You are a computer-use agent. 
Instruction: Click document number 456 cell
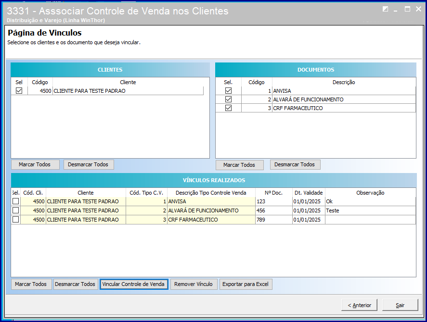[x=274, y=211]
